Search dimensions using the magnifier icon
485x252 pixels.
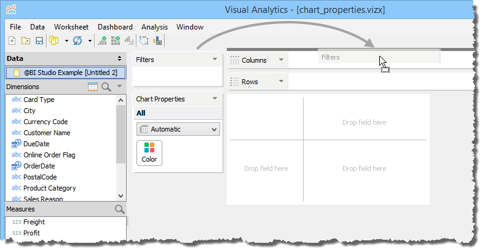(x=106, y=87)
